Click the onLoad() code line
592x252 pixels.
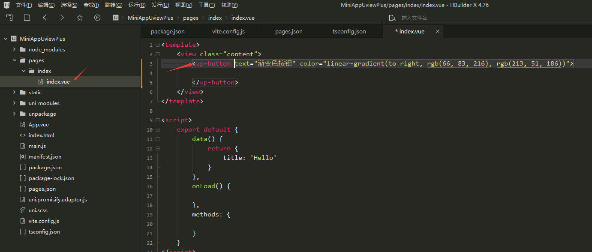coord(211,186)
